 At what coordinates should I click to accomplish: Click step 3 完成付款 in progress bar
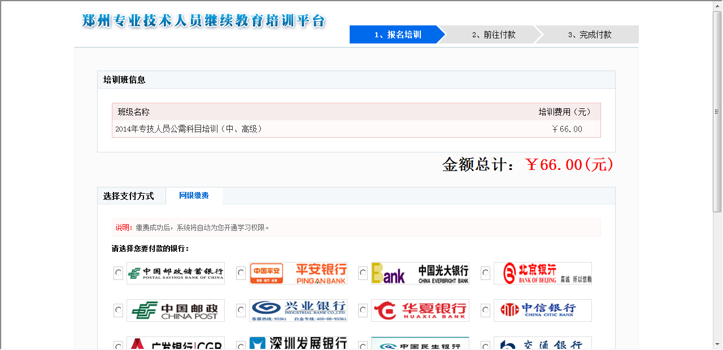tap(589, 34)
